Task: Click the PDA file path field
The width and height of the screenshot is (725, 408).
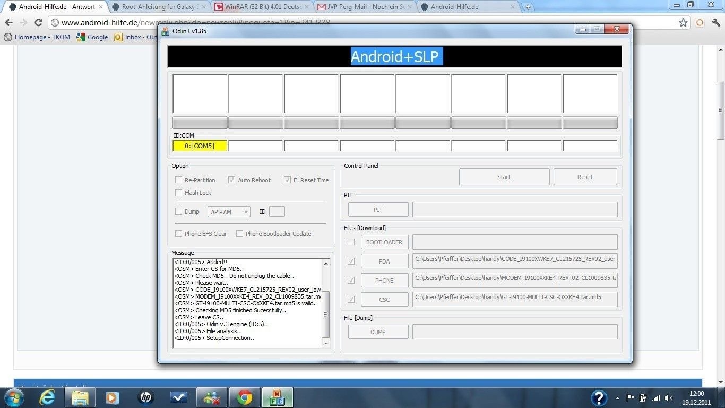Action: coord(515,261)
